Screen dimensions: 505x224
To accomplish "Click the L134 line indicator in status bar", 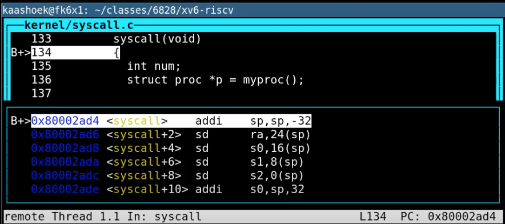I will click(x=373, y=216).
